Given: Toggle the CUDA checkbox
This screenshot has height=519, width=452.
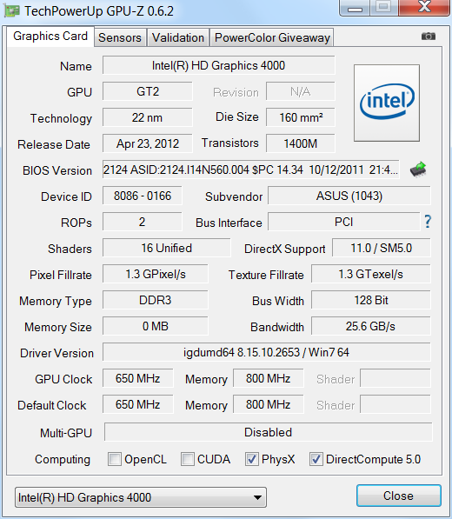Looking at the screenshot, I should point(188,459).
